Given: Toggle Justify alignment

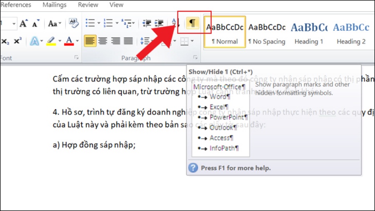Looking at the screenshot, I should tap(128, 41).
